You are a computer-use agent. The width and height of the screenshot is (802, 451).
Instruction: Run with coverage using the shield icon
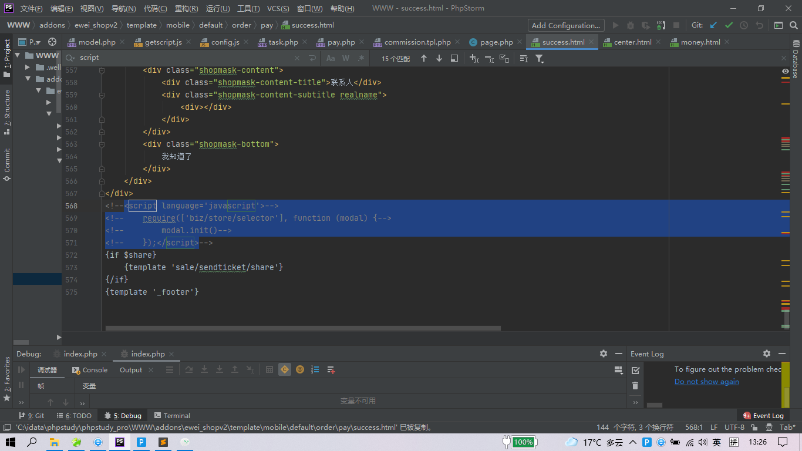(x=646, y=25)
